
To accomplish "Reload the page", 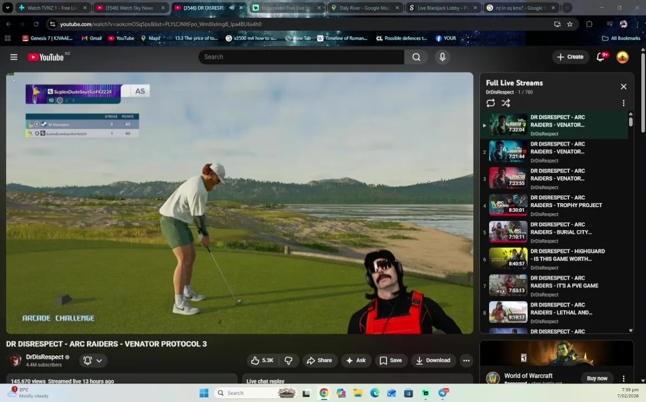I will 36,25.
